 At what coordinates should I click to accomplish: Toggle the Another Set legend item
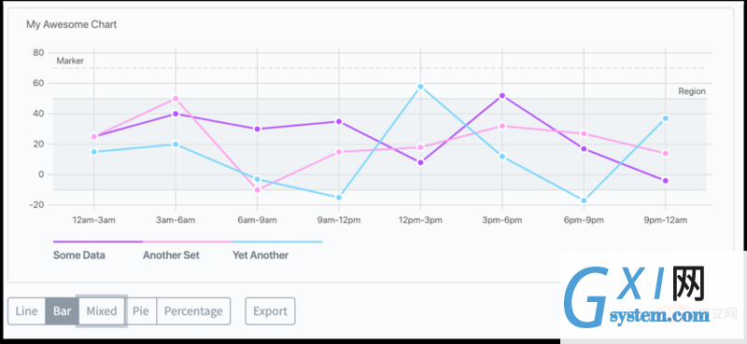click(x=171, y=255)
